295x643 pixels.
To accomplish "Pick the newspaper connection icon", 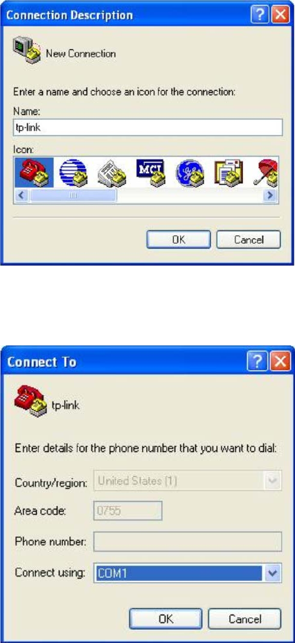I will [x=113, y=172].
